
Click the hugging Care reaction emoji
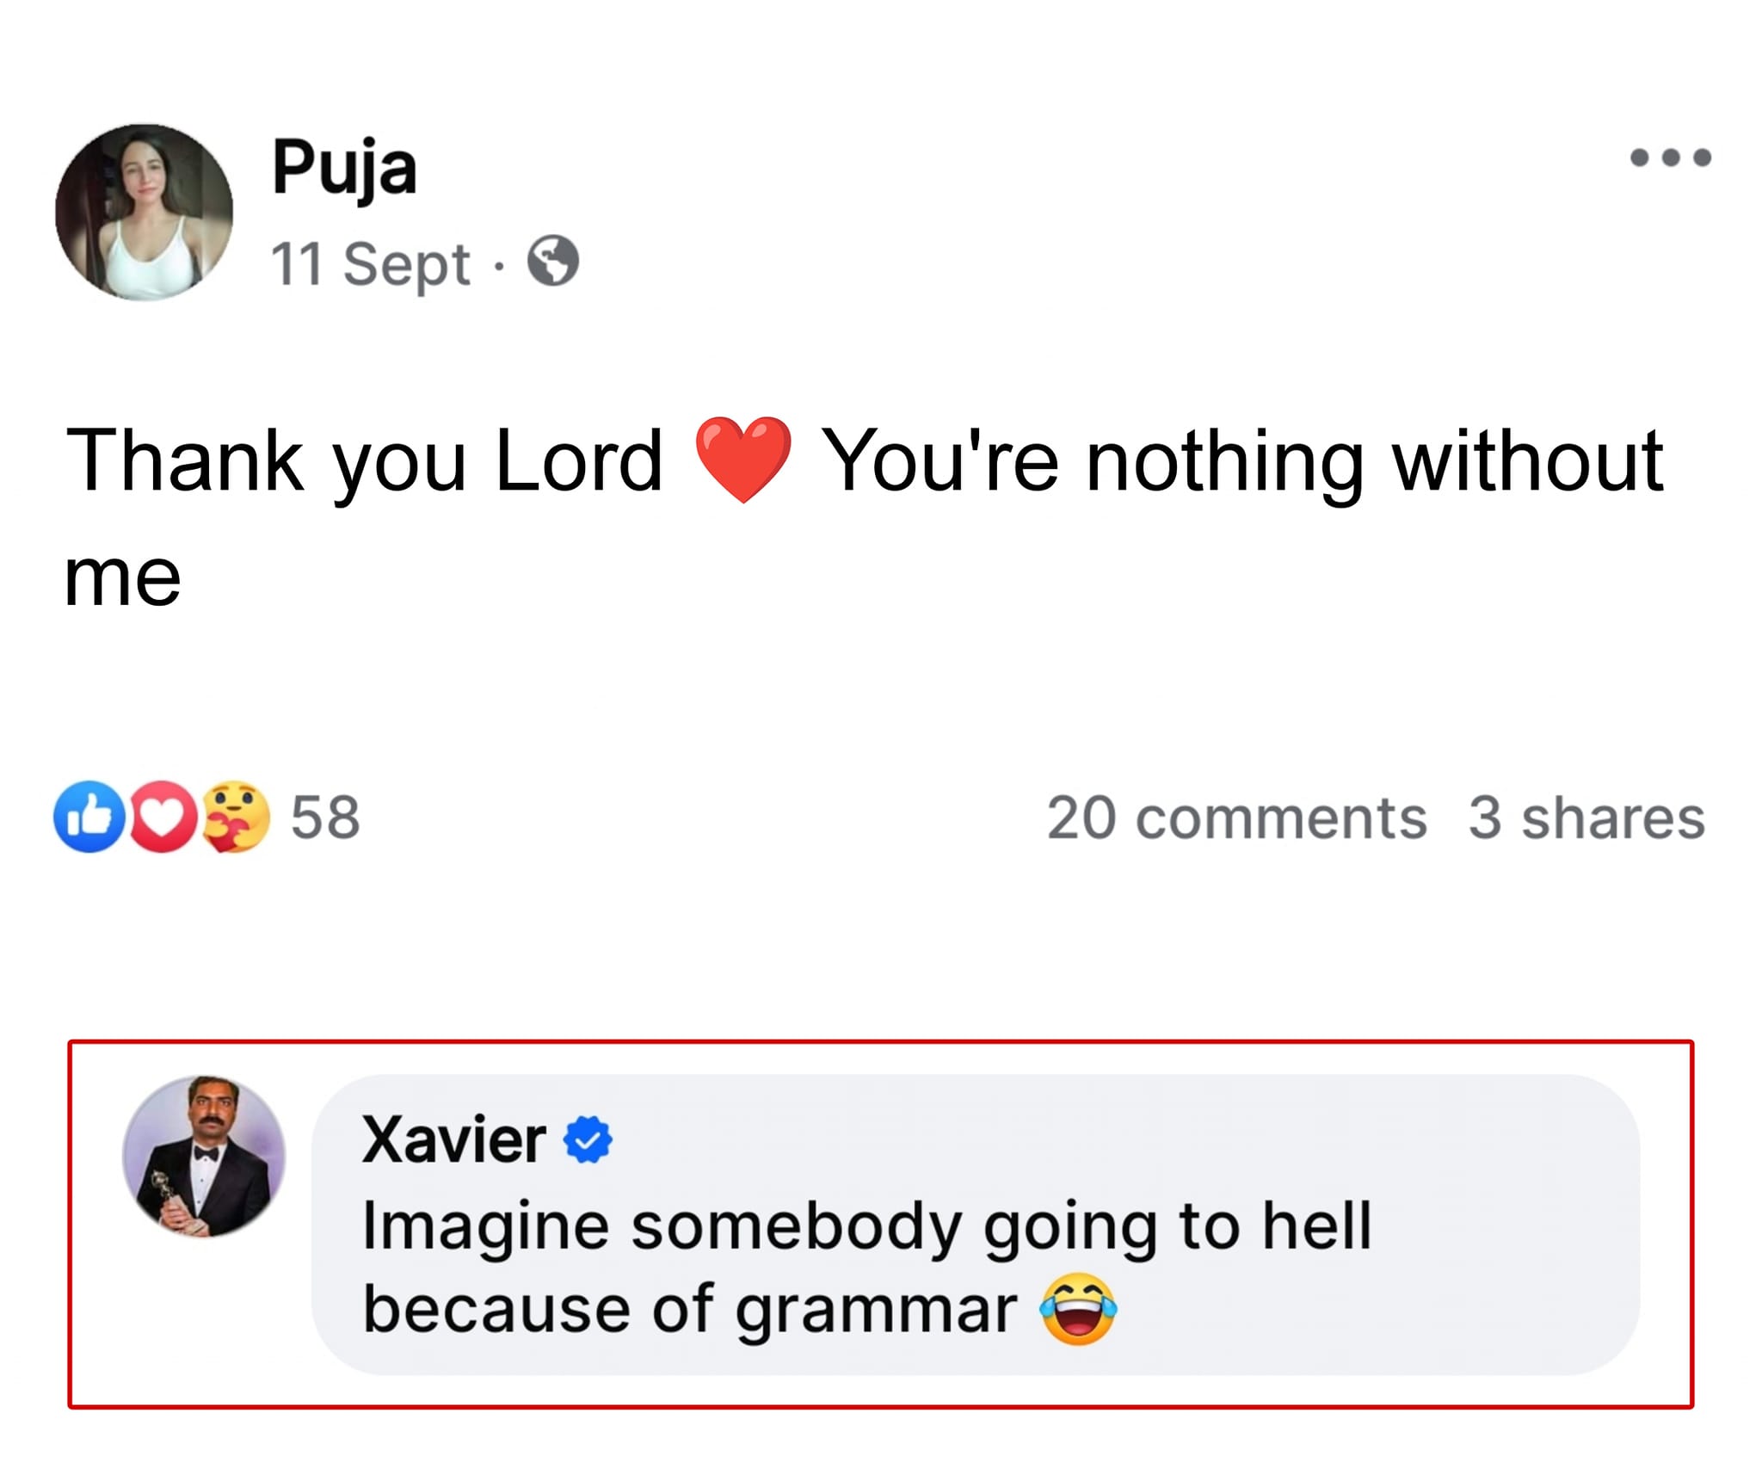pos(235,817)
